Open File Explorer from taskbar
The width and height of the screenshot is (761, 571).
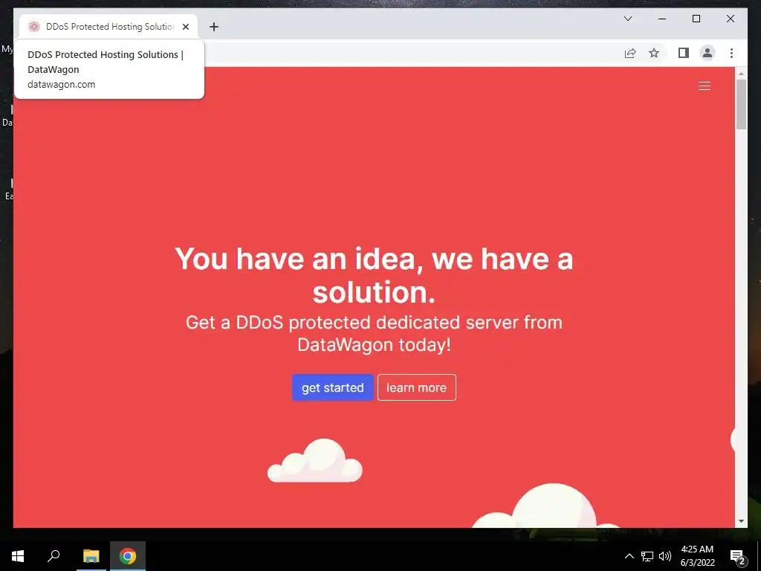[x=91, y=556]
